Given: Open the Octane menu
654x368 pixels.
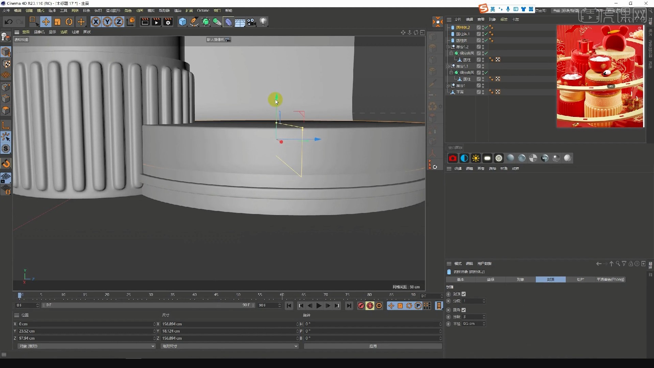Looking at the screenshot, I should pyautogui.click(x=203, y=11).
